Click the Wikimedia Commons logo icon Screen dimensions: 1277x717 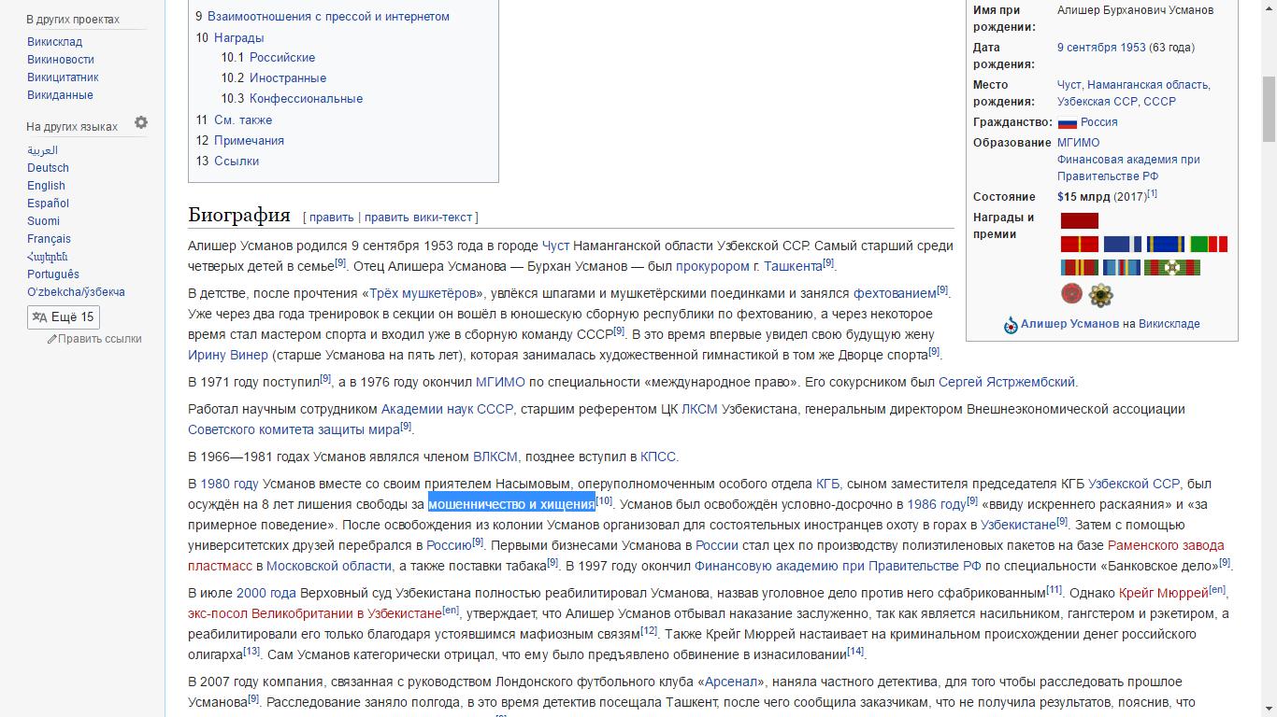pos(1010,325)
